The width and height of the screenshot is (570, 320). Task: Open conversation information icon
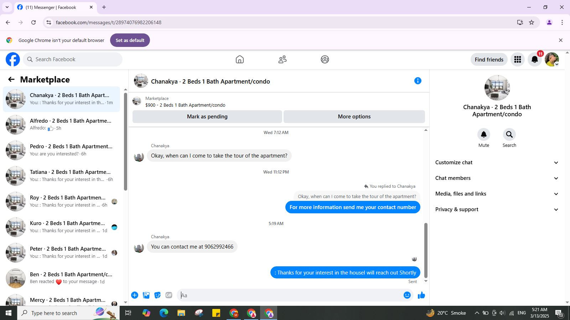click(x=418, y=81)
